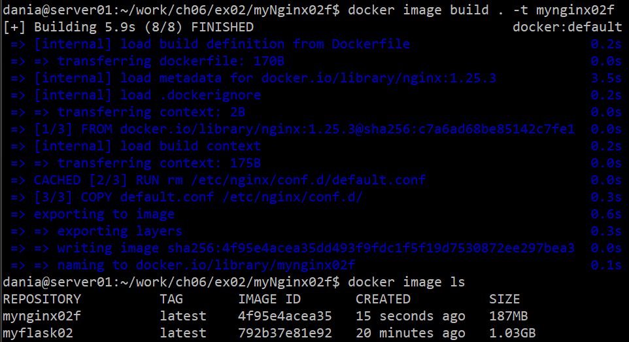The width and height of the screenshot is (629, 342).
Task: Click the 'IMAGE ID' column header
Action: pos(269,299)
